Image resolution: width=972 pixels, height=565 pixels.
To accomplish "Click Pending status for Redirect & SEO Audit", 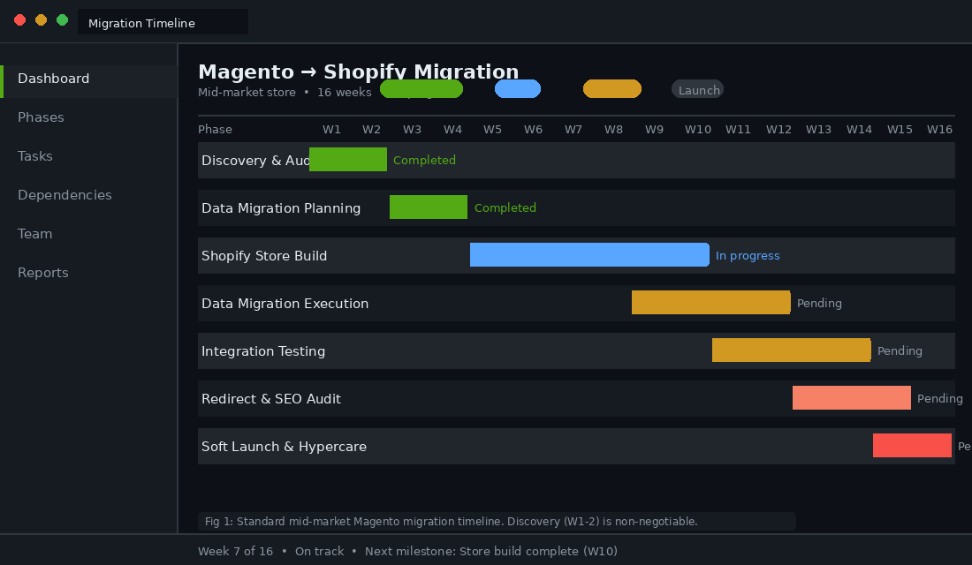I will point(940,398).
